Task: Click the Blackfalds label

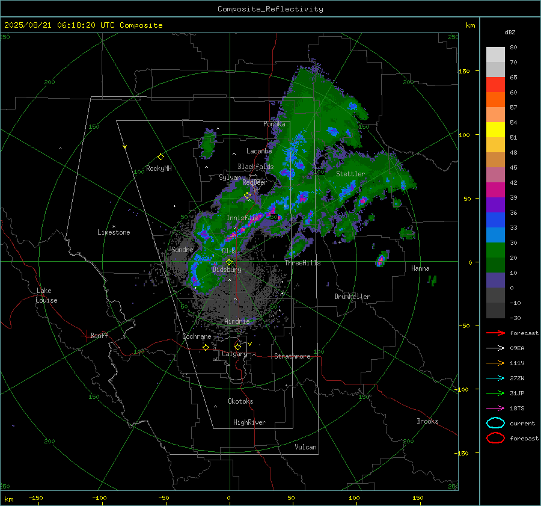Action: point(255,167)
